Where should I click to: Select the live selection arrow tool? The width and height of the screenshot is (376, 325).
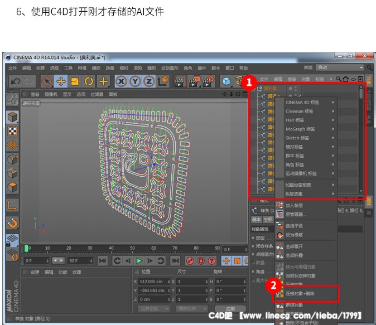click(x=47, y=81)
